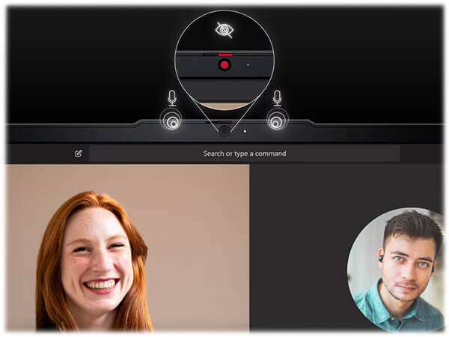Click the right microphone icon
This screenshot has height=337, width=449.
(278, 97)
